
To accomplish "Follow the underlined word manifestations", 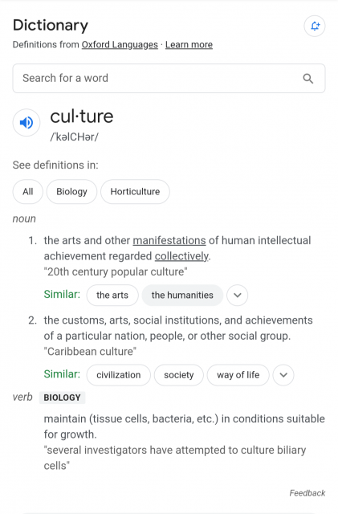I will pos(169,240).
